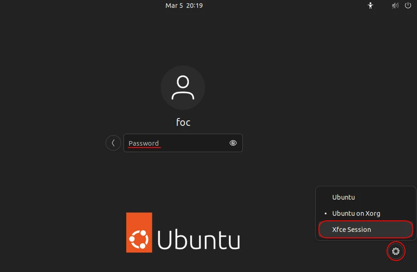This screenshot has width=417, height=272.
Task: Click the circle-of-friends symbol in Ubuntu logo
Action: (139, 239)
